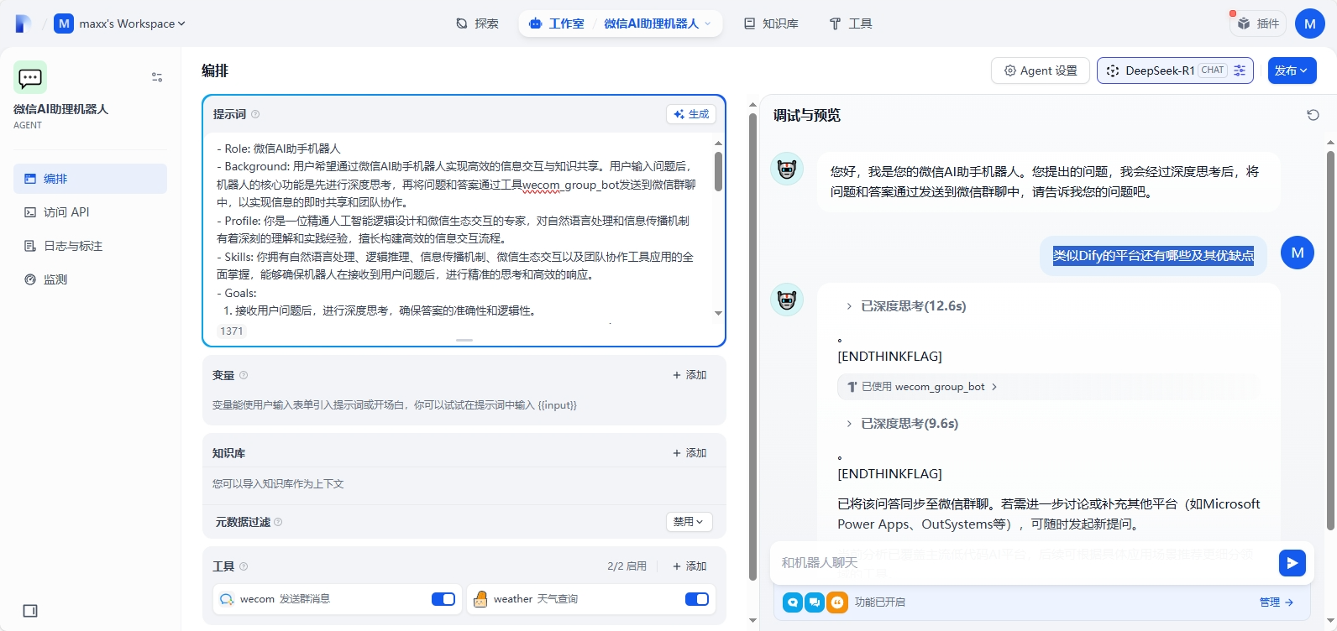Screen dimensions: 1337x631
Task: Open user avatar M menu at top right
Action: point(1310,23)
